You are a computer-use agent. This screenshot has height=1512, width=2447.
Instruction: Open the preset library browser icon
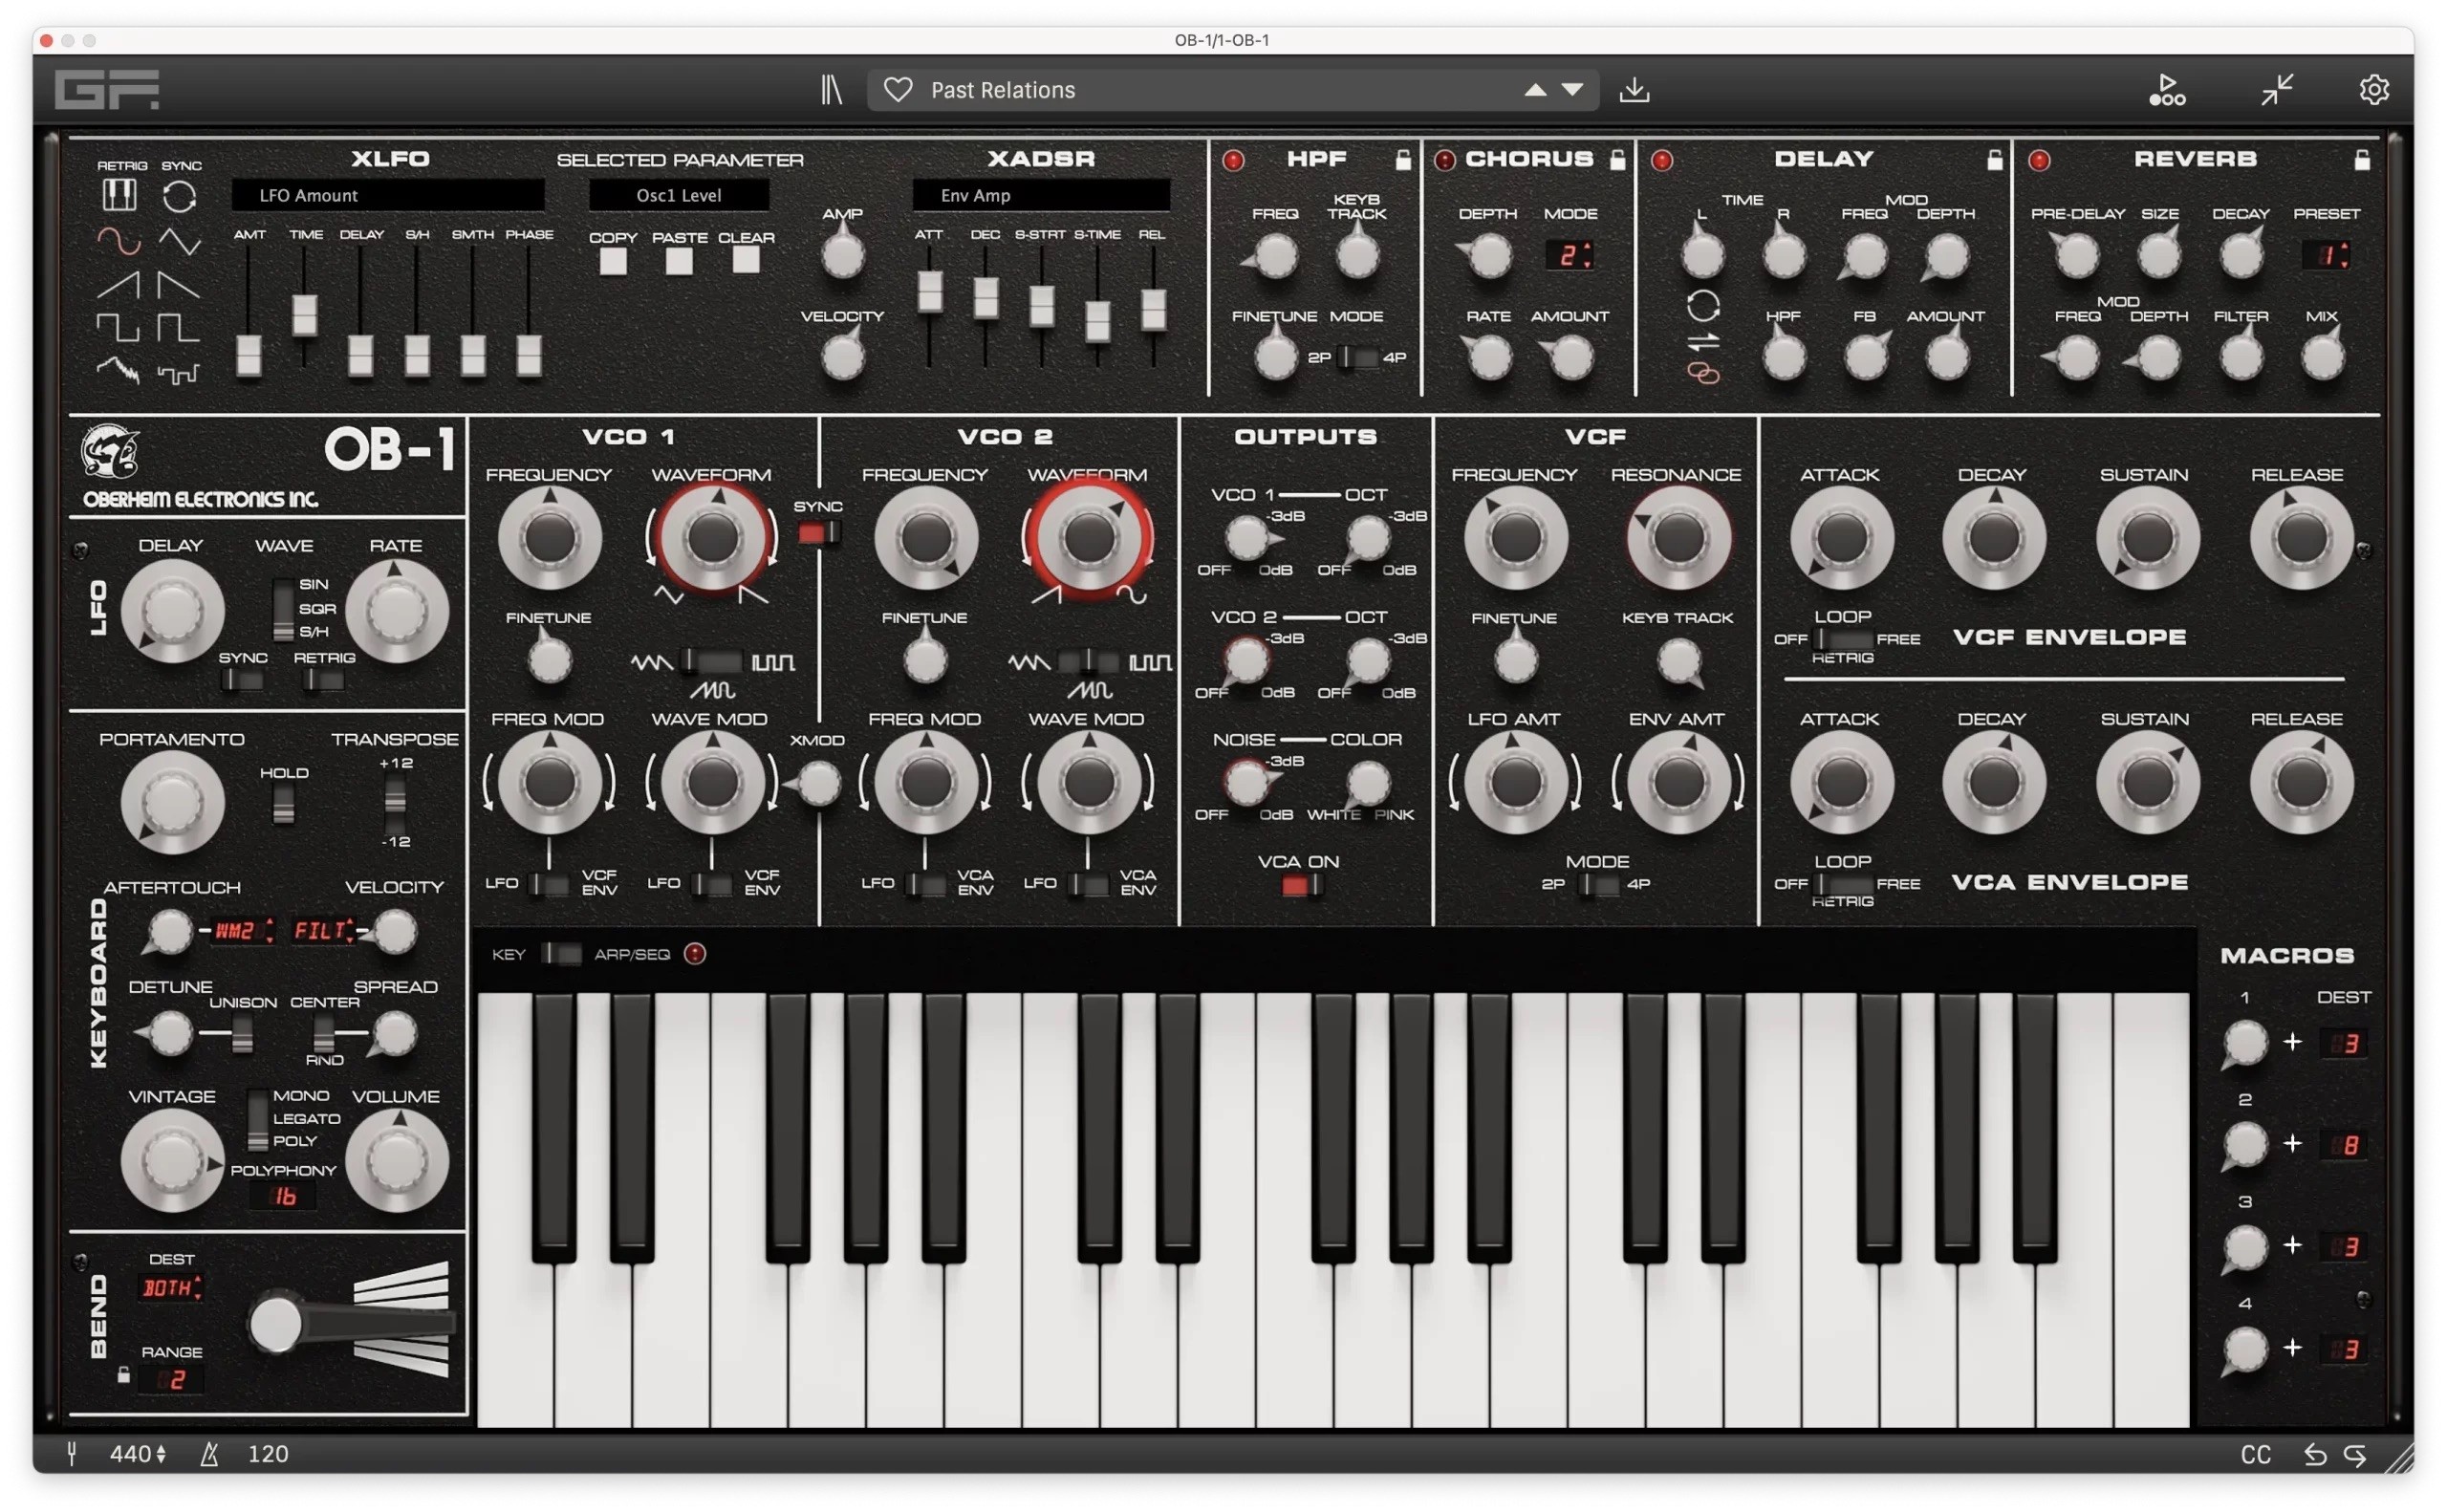(831, 90)
